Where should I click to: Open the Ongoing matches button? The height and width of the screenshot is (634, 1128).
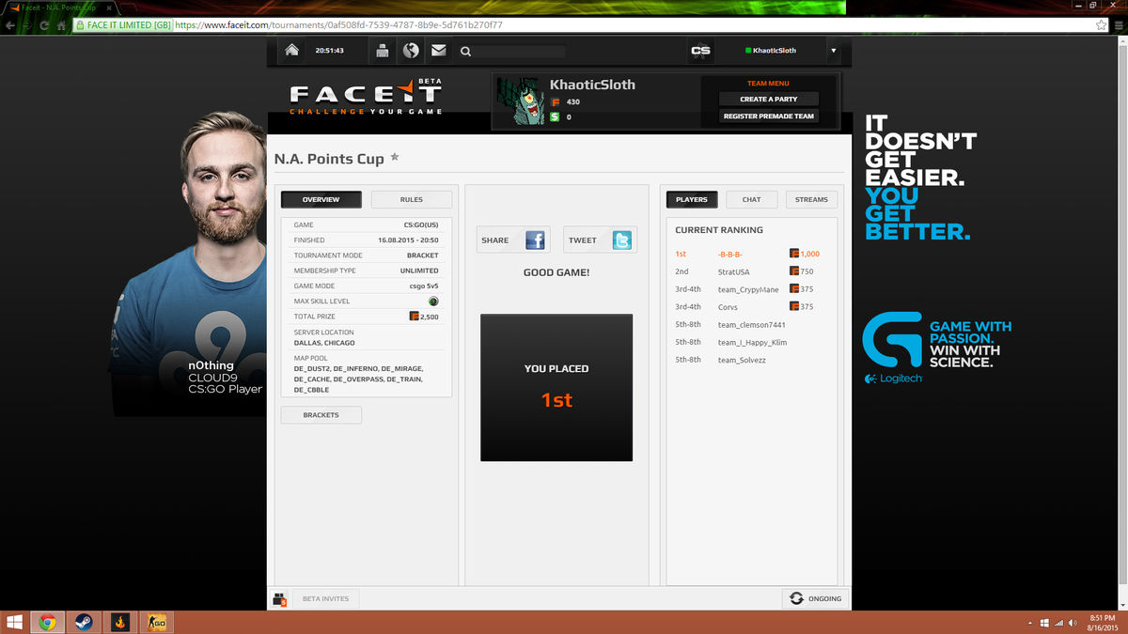(x=815, y=598)
